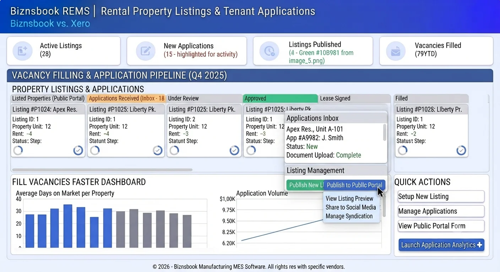Click progress ring on Under Review card

pyautogui.click(x=174, y=151)
